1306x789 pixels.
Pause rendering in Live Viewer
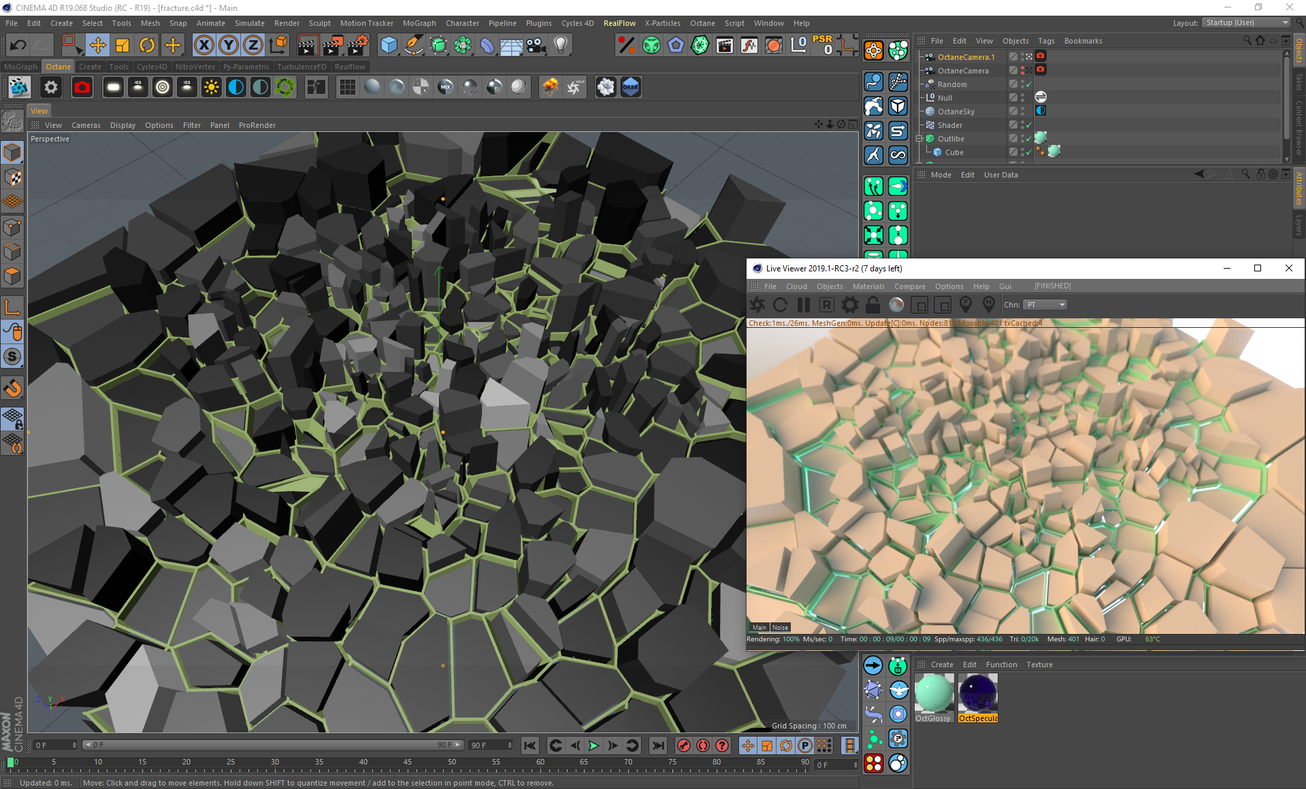tap(804, 305)
